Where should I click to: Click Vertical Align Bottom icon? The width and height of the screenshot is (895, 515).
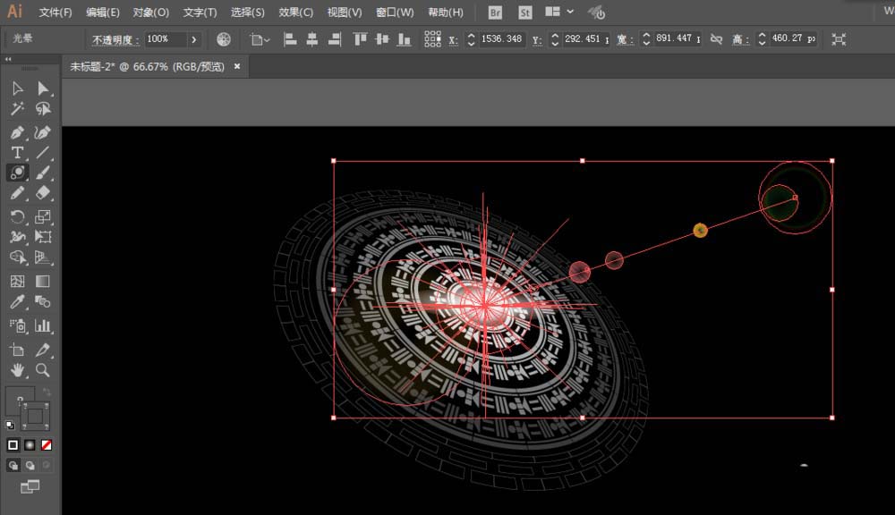[x=405, y=38]
